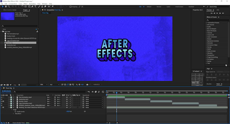This screenshot has width=230, height=124.
Task: Open the File menu
Action: tap(2, 4)
